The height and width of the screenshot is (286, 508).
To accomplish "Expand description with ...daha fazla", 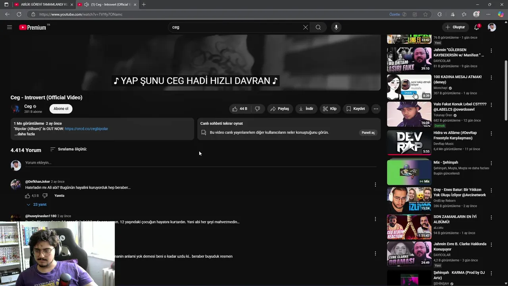I will [25, 134].
